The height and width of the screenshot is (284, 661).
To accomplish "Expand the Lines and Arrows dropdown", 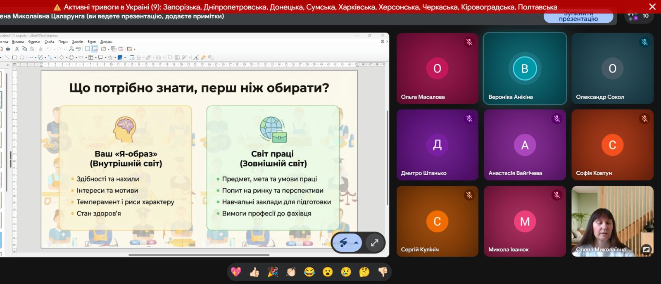I will coord(36,58).
